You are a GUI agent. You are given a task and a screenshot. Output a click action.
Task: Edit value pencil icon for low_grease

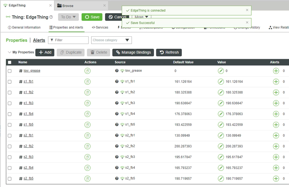221,71
